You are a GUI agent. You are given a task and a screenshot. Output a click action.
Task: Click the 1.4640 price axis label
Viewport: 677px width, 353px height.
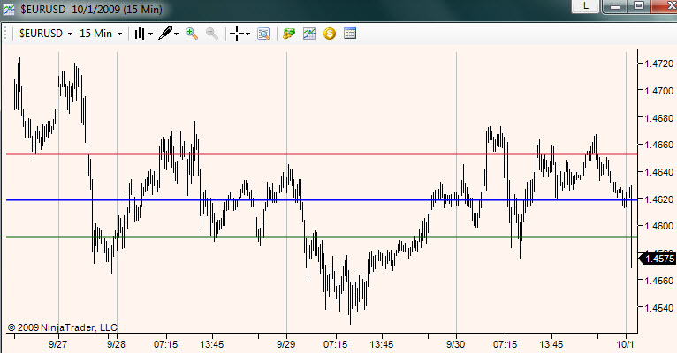658,172
